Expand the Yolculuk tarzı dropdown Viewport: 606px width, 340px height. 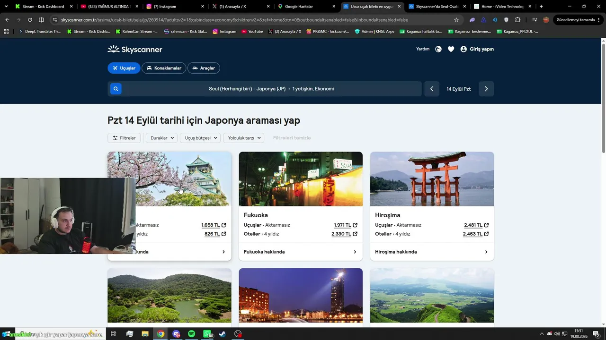click(x=243, y=138)
